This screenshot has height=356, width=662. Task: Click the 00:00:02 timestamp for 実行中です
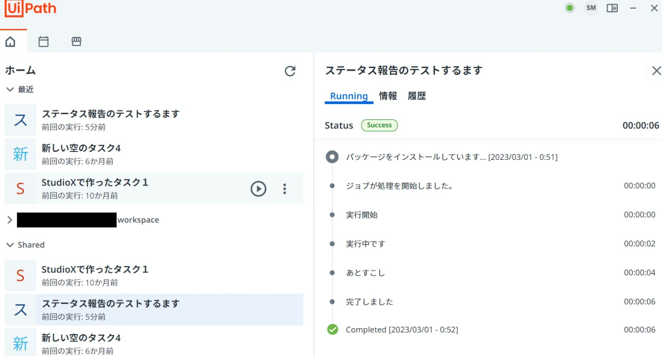(640, 244)
